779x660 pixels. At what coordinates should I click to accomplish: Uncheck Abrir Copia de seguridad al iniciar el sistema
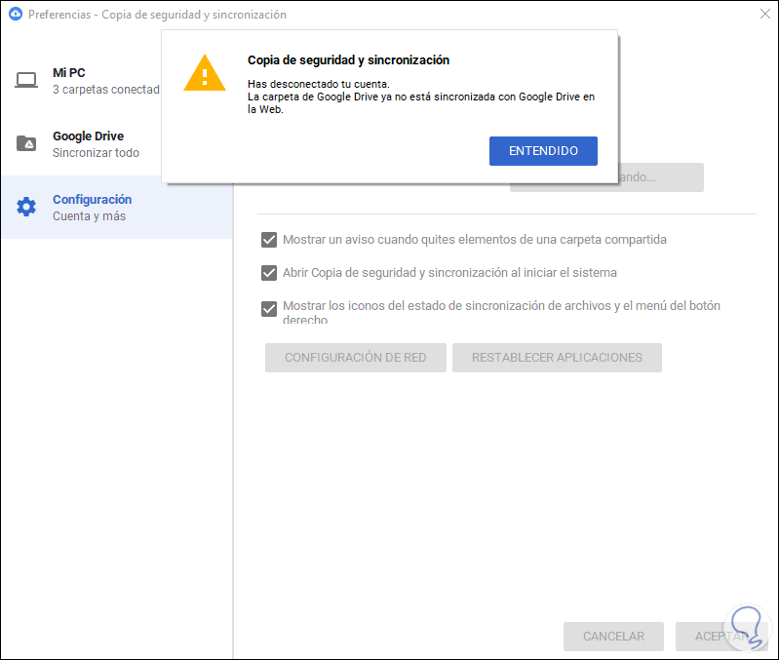pos(269,273)
